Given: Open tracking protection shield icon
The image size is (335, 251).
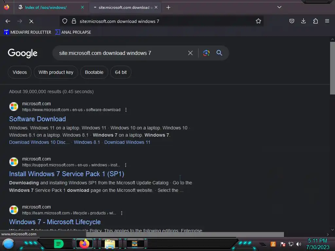Looking at the screenshot, I should pos(65,21).
